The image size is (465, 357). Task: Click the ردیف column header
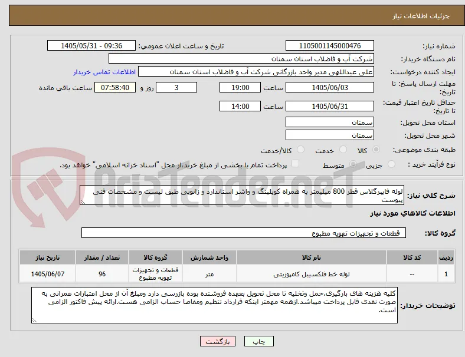[446, 257]
